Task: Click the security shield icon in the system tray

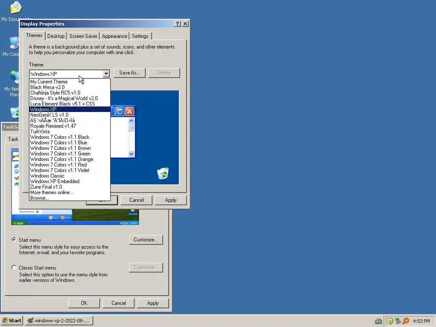Action: [390, 321]
